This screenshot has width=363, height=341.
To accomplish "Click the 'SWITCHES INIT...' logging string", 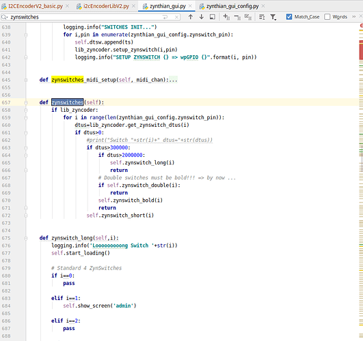I will coord(129,27).
